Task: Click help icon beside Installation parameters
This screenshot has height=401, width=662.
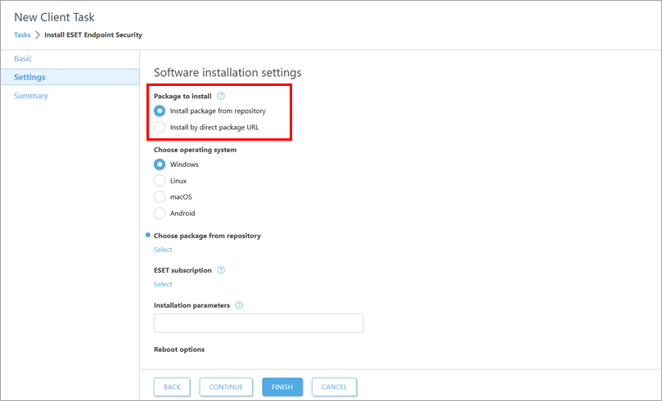Action: click(239, 305)
